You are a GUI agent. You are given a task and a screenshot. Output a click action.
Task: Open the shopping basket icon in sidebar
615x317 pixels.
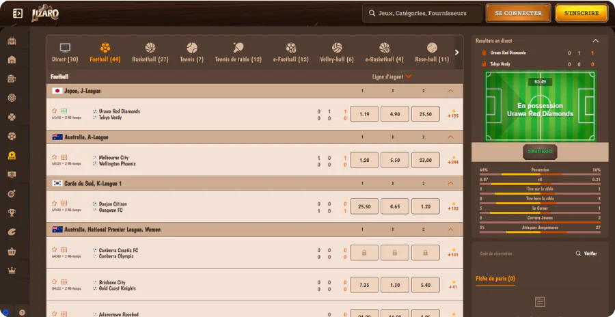pos(12,251)
